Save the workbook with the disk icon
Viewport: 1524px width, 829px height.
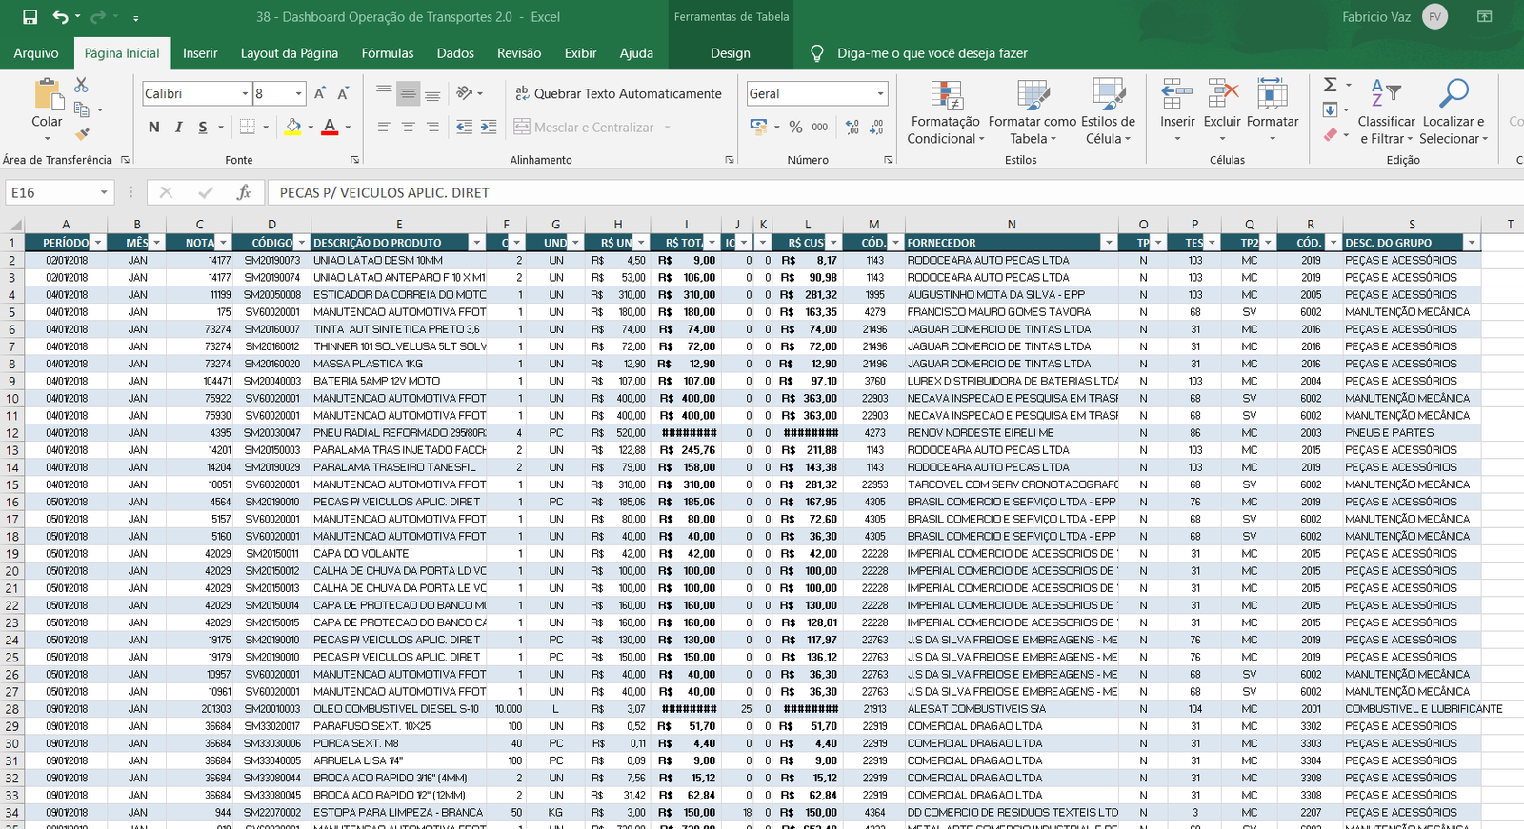(30, 17)
